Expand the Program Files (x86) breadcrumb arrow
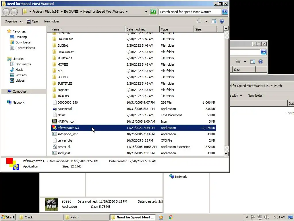294x221 pixels. point(62,12)
